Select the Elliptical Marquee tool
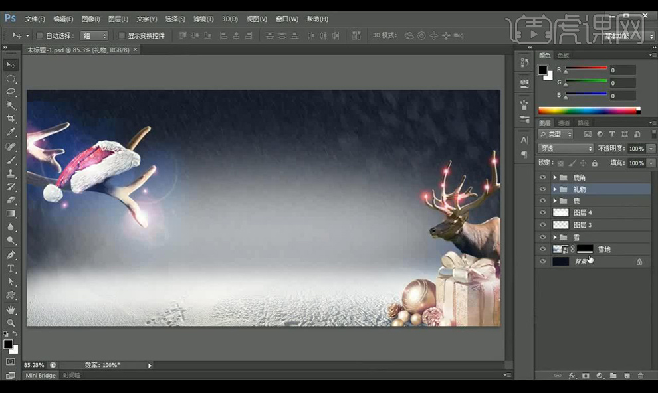 pyautogui.click(x=11, y=78)
